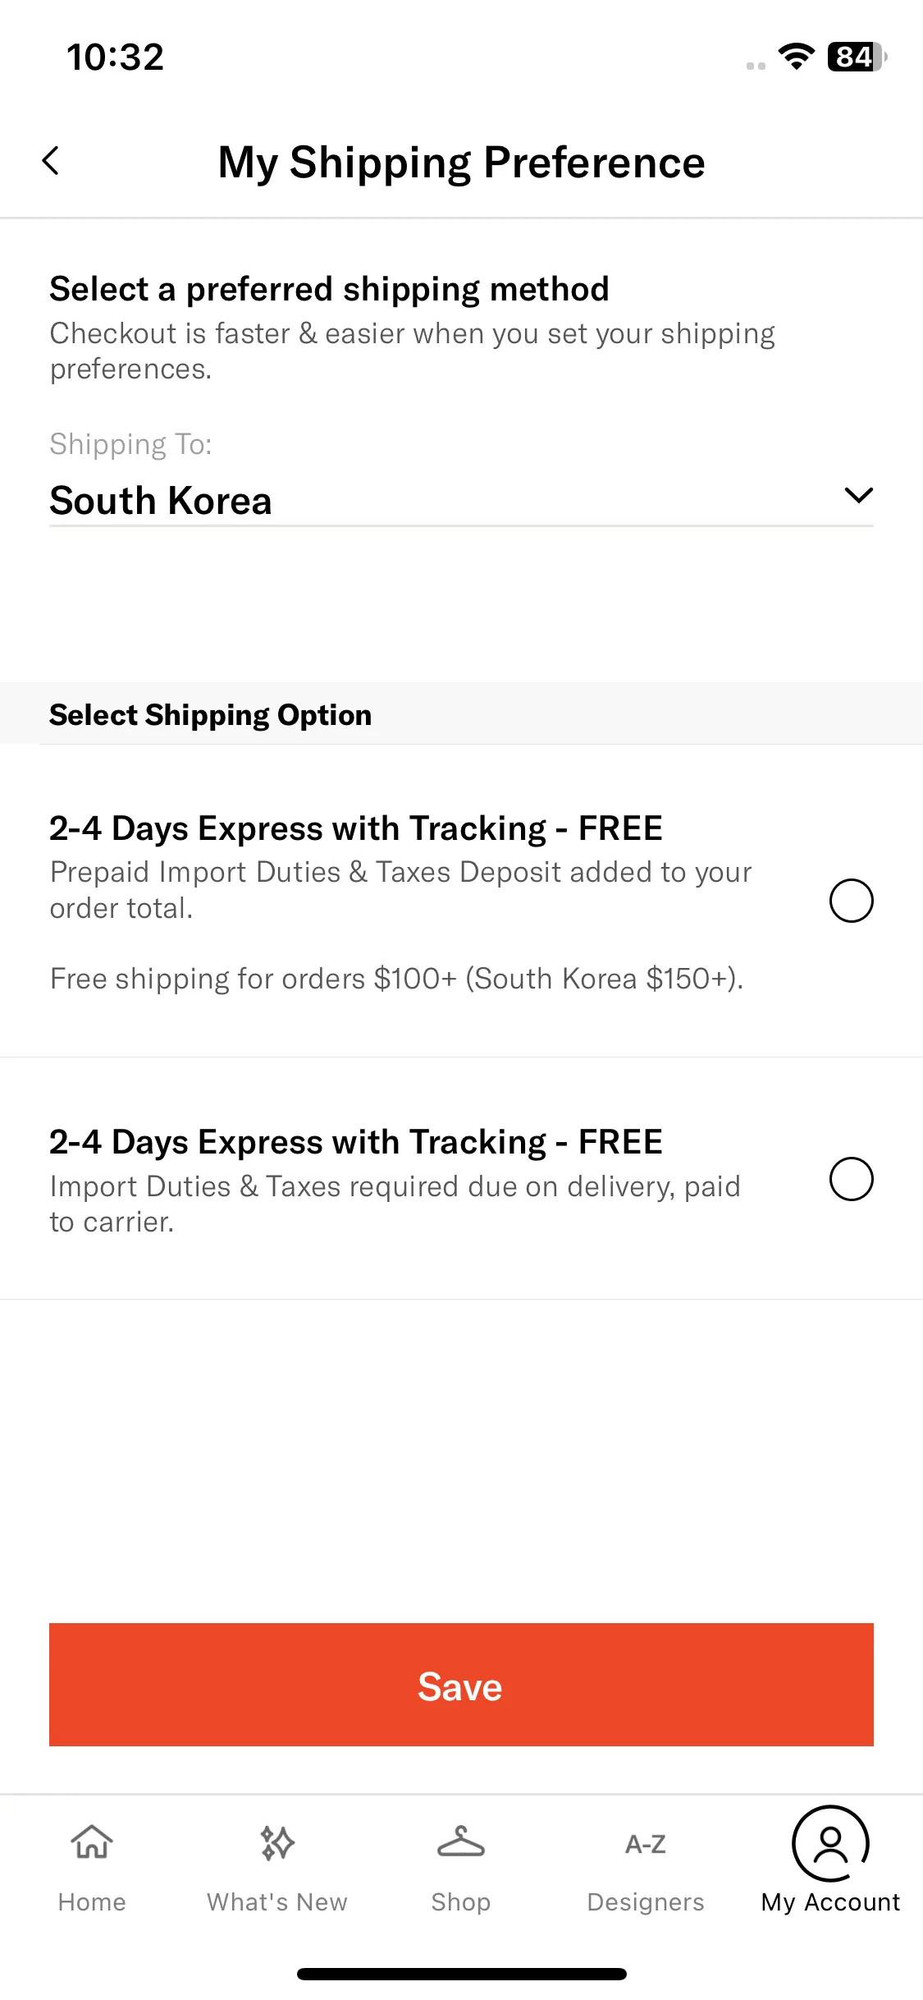This screenshot has height=2000, width=923.
Task: Open the South Korea country selector
Action: click(x=461, y=500)
